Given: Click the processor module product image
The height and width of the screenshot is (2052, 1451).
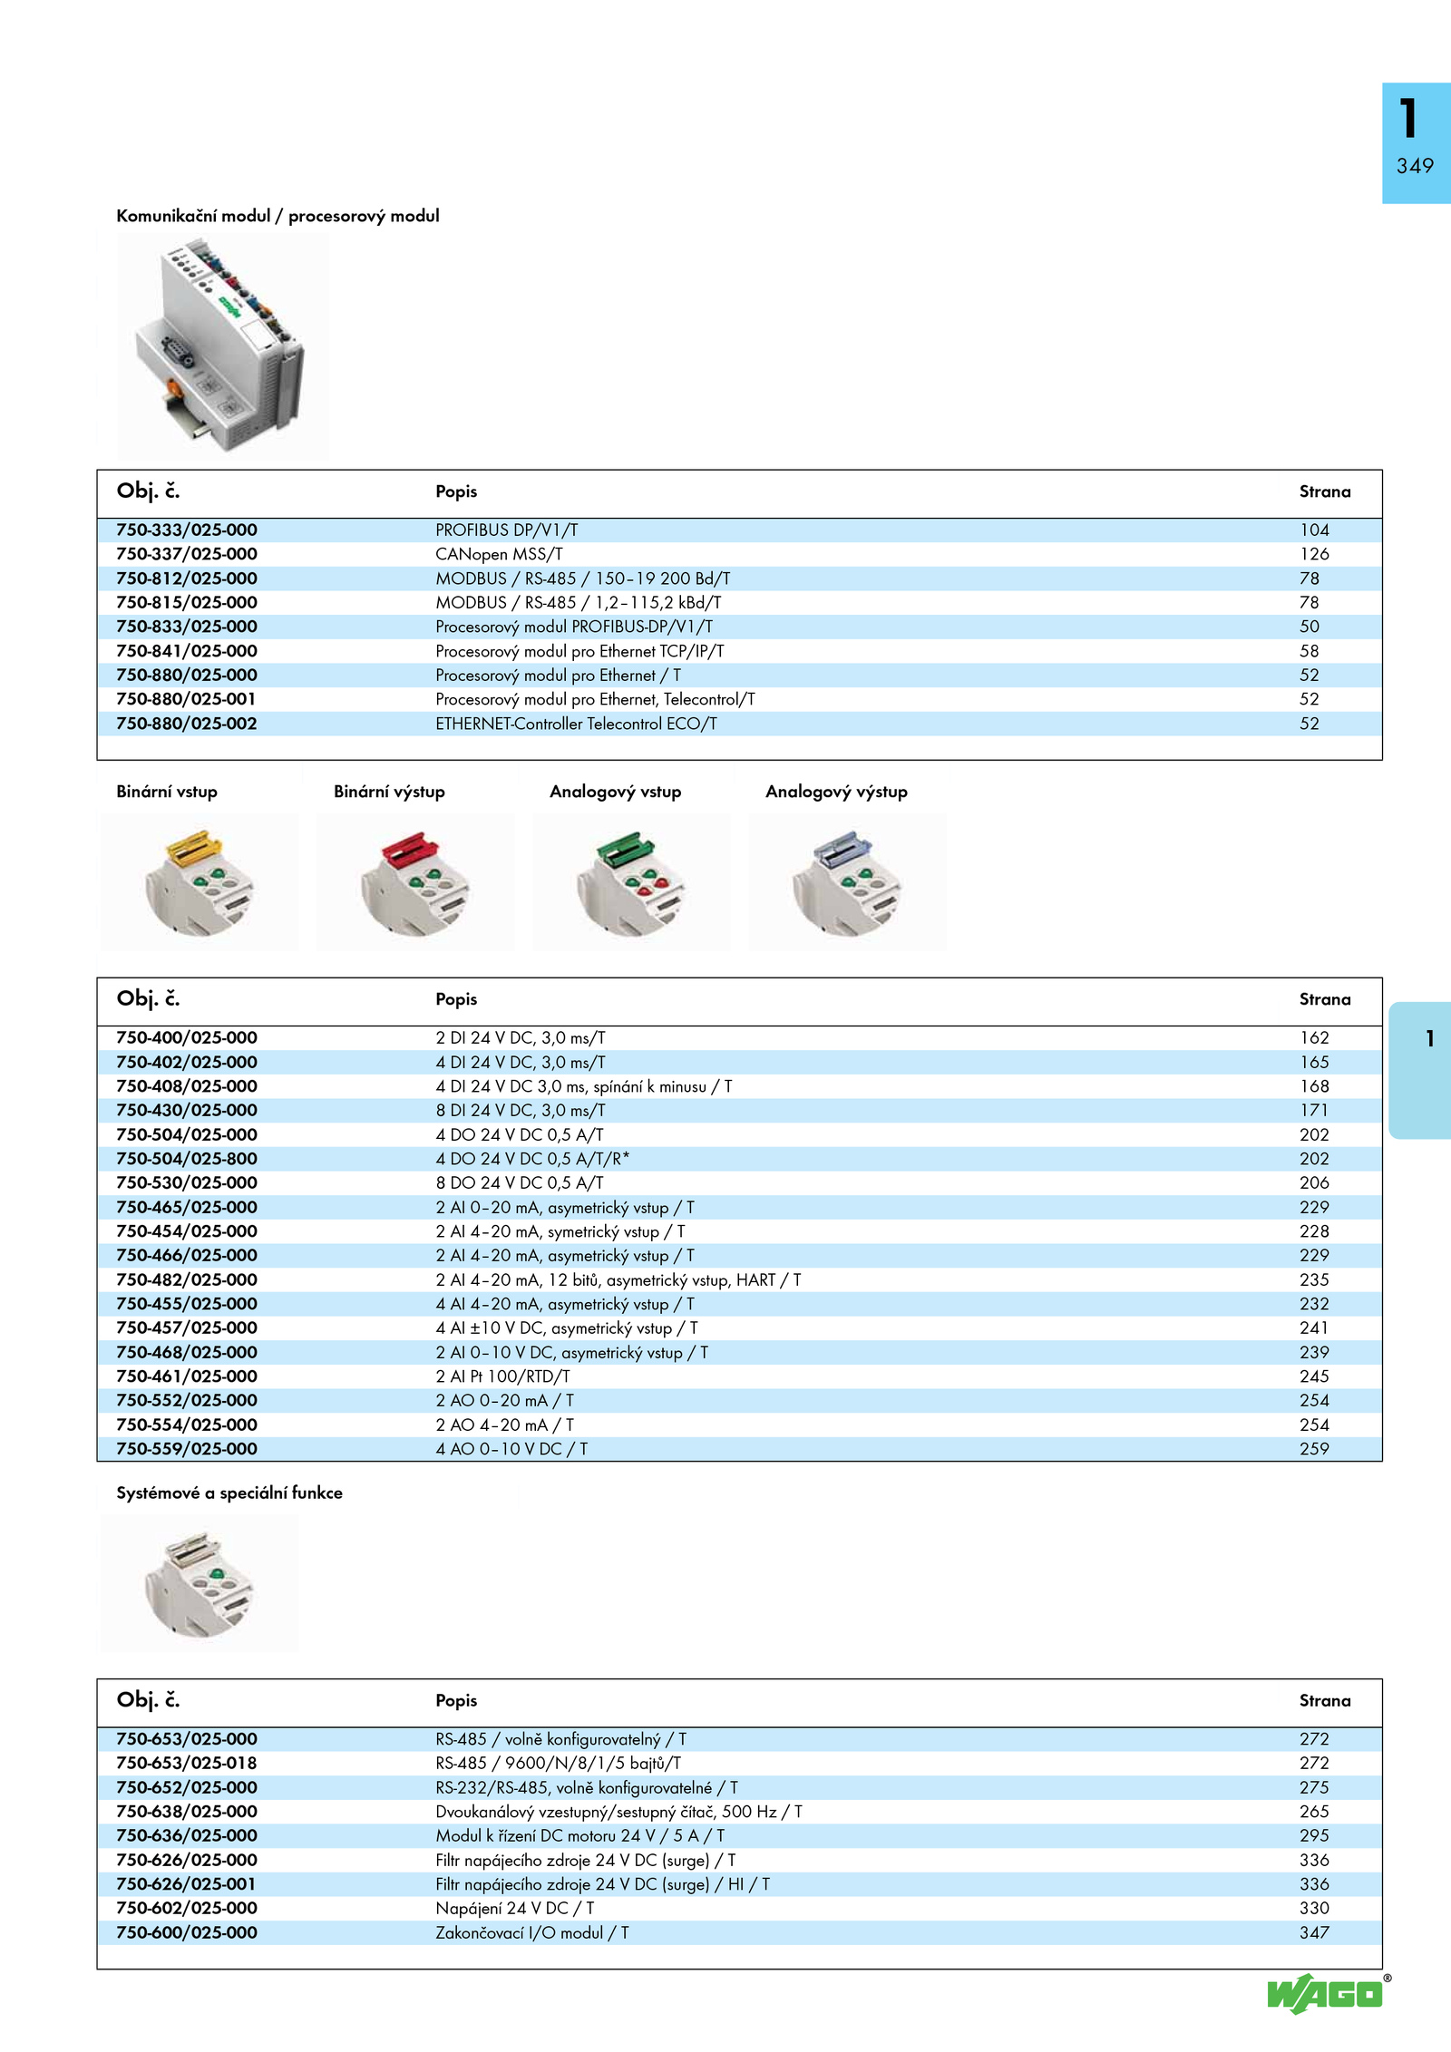Looking at the screenshot, I should (222, 345).
